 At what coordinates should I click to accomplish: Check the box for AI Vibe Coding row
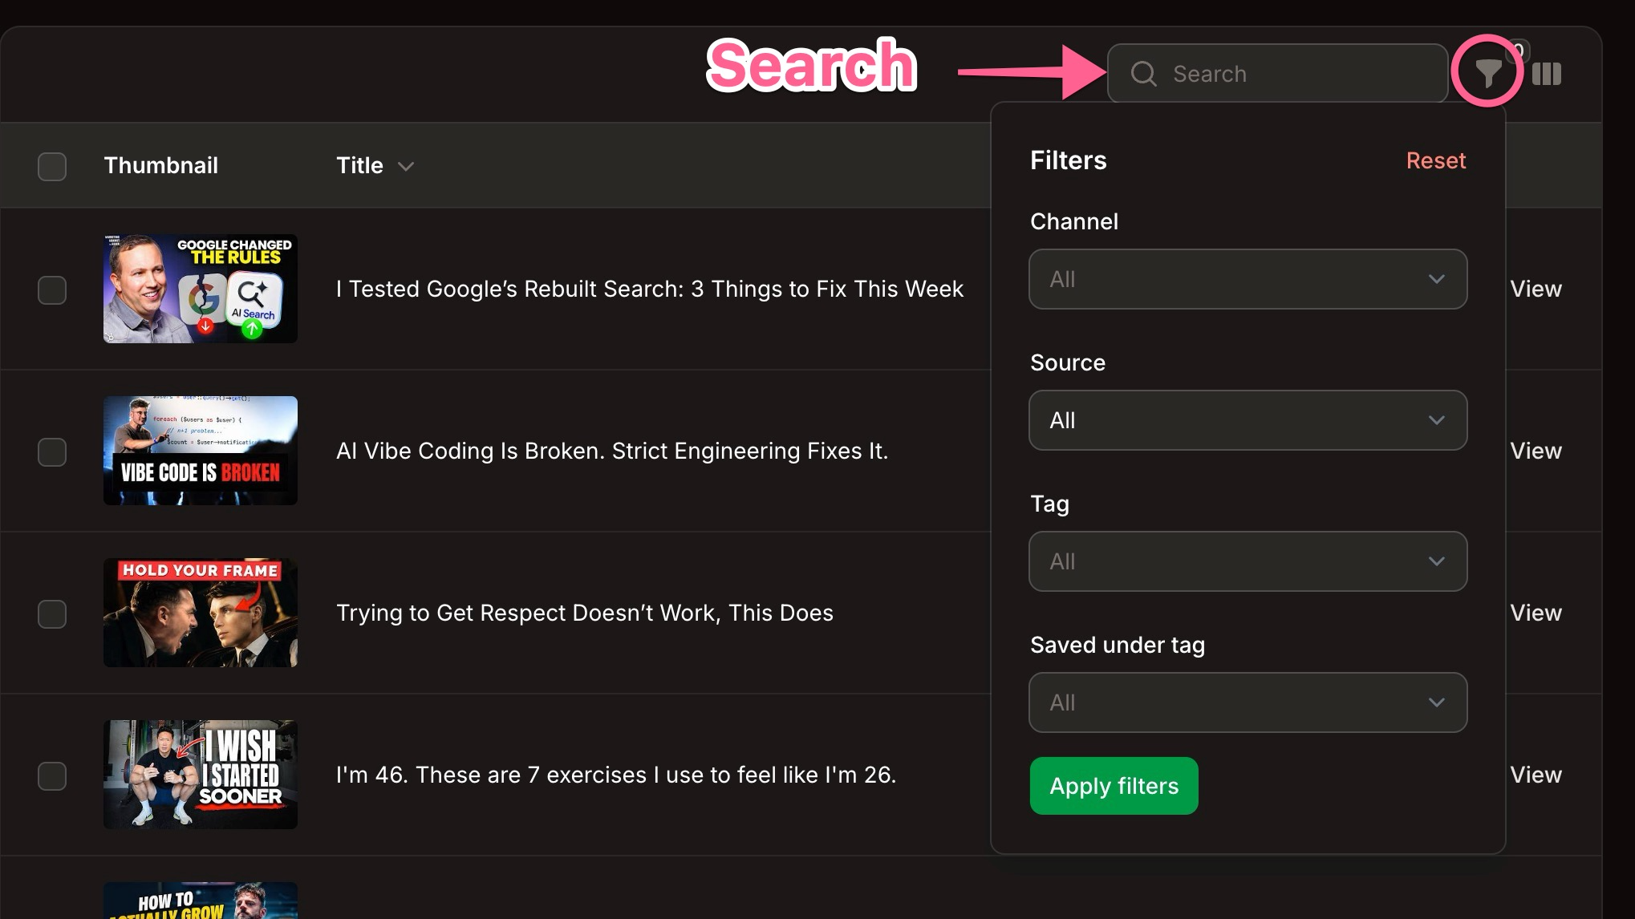click(x=52, y=451)
